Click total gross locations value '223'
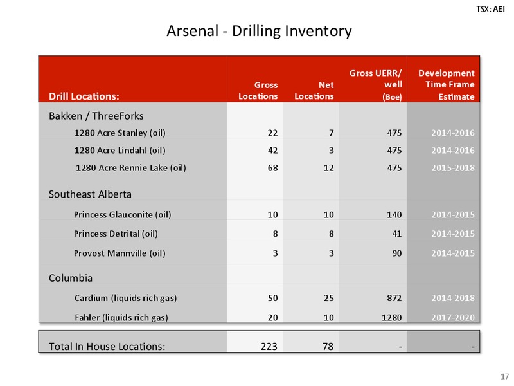Image resolution: width=514 pixels, height=386 pixels. pyautogui.click(x=269, y=347)
